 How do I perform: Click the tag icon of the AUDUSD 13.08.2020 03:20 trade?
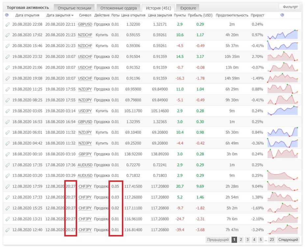(7, 176)
